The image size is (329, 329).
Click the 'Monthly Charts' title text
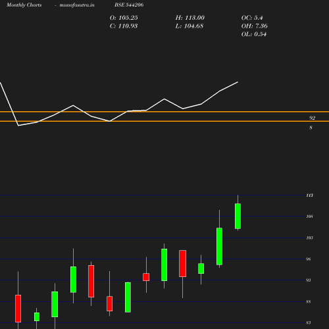pos(24,5)
